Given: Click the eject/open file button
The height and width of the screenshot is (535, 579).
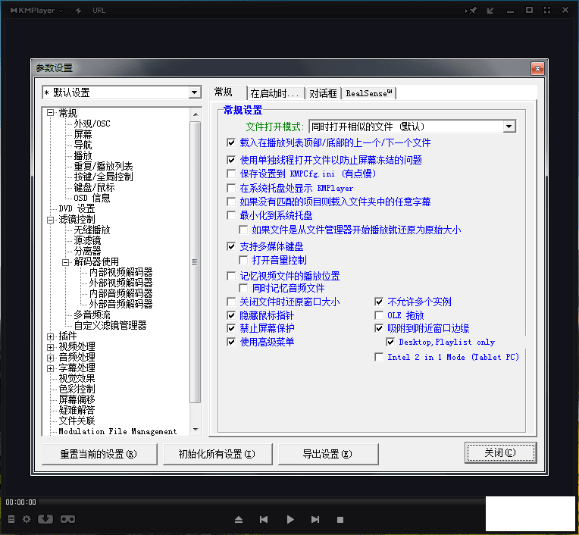Looking at the screenshot, I should click(x=239, y=520).
